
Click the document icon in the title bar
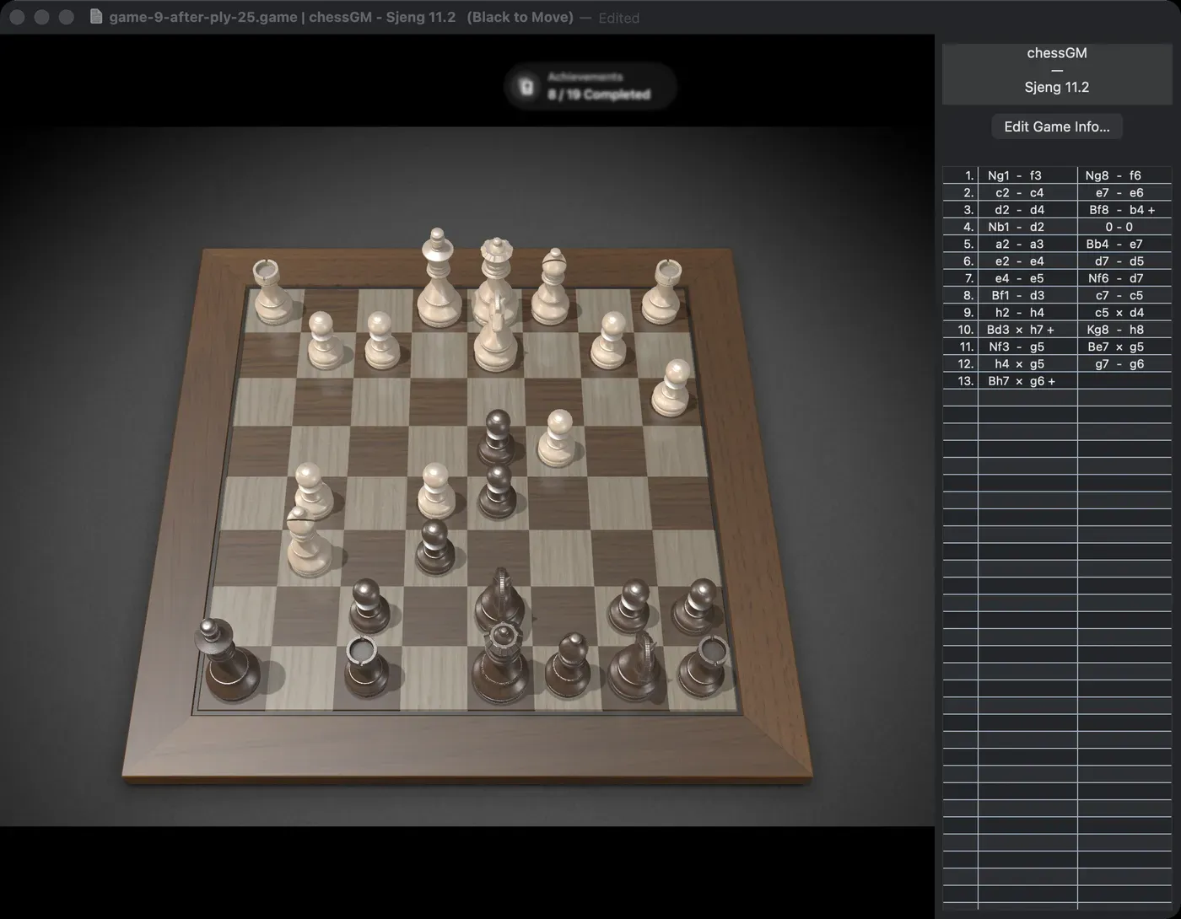96,17
